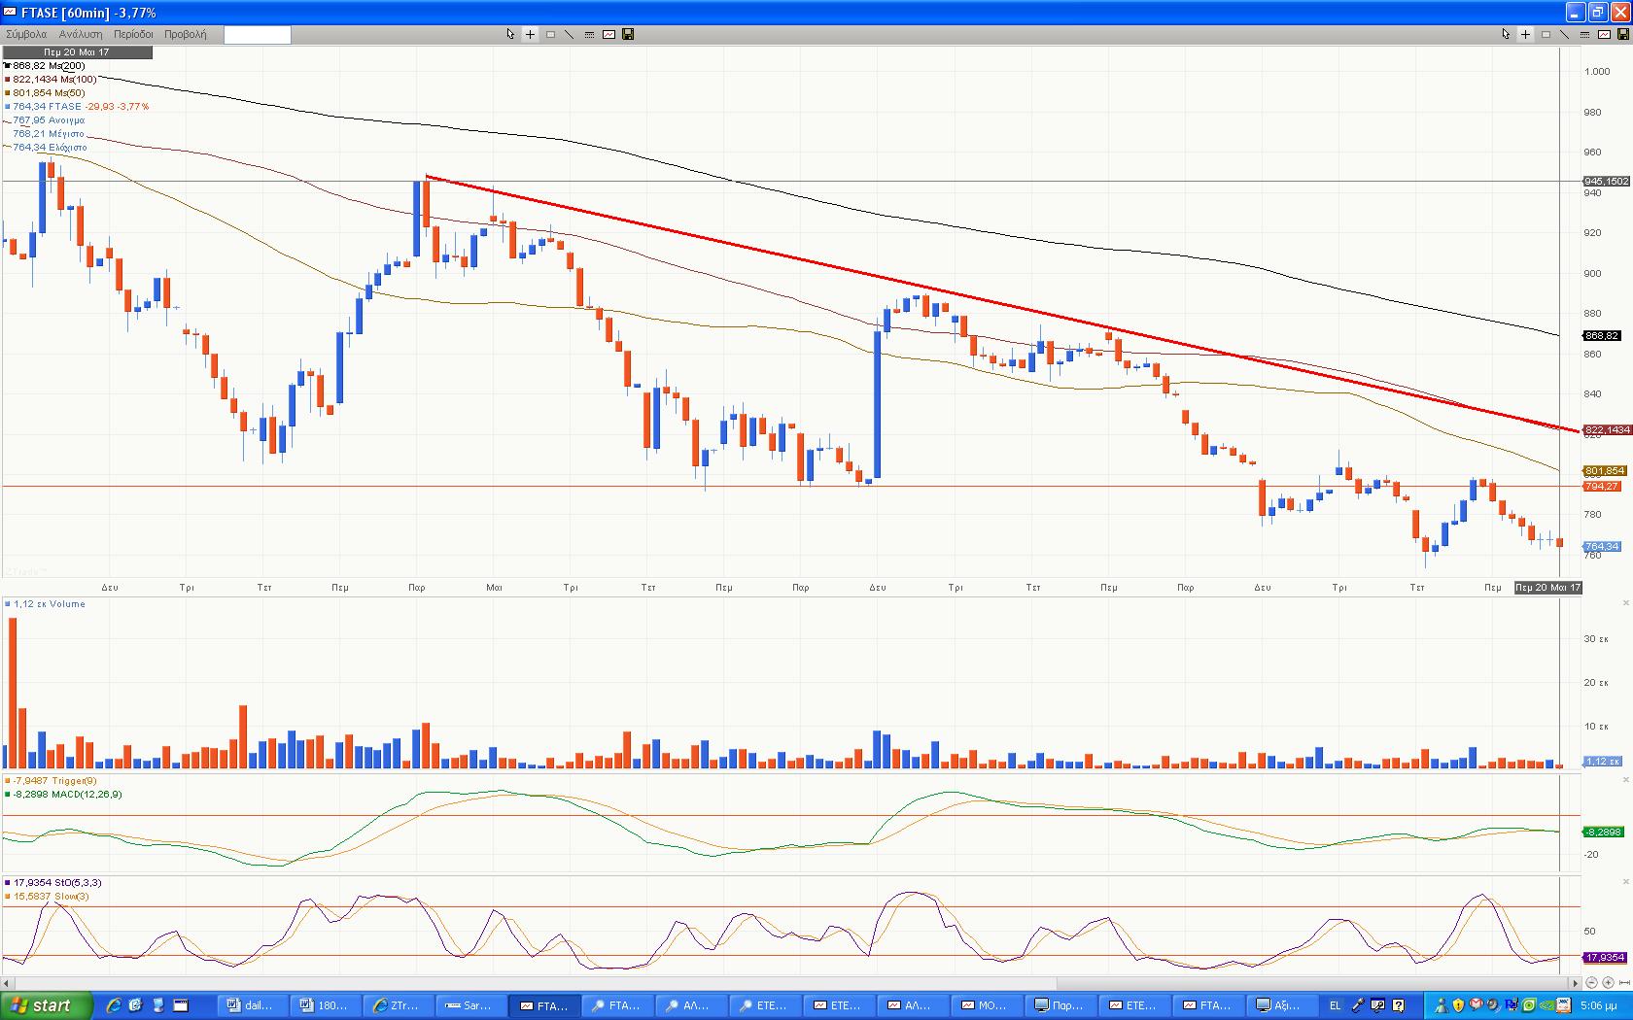
Task: Click the -8,2898 MACD value tag on the axis
Action: [1602, 832]
